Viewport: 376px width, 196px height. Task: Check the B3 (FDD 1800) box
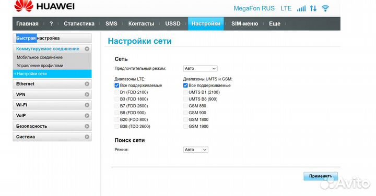click(117, 99)
